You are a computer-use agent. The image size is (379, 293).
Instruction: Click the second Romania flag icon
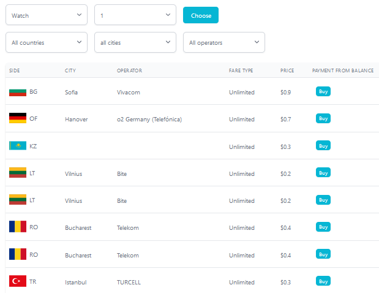click(x=18, y=254)
